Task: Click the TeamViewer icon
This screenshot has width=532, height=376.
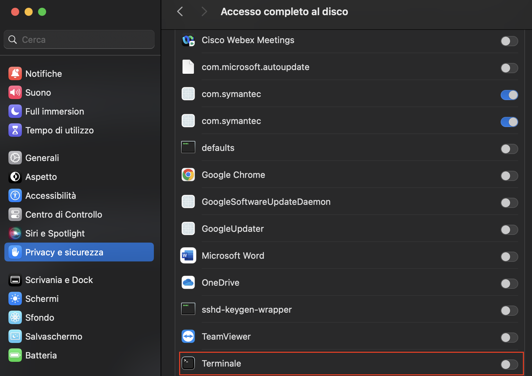Action: pos(188,337)
